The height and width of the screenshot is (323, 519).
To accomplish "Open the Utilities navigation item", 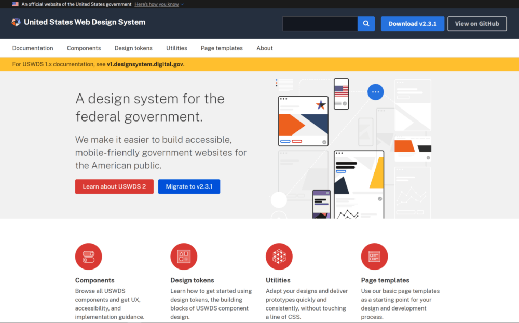I will click(176, 48).
